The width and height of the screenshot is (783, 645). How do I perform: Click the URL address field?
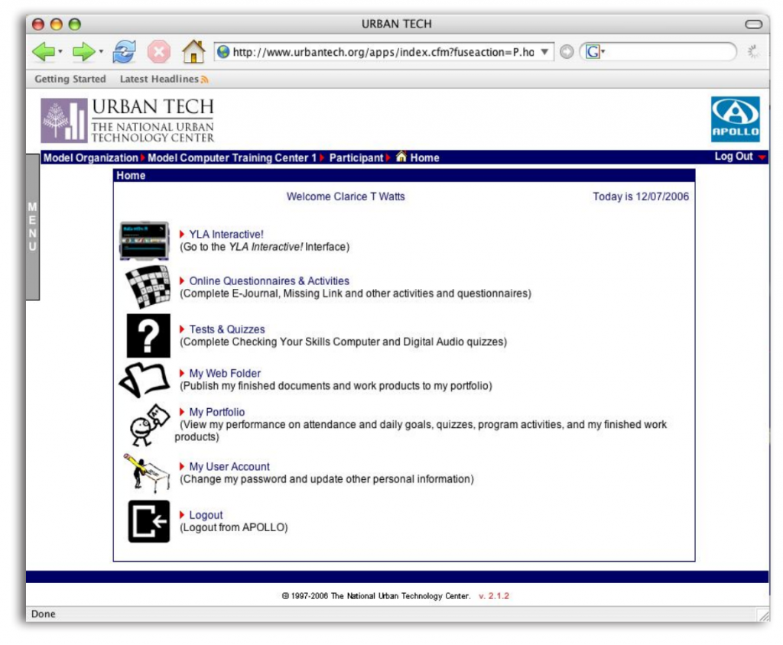pos(384,52)
